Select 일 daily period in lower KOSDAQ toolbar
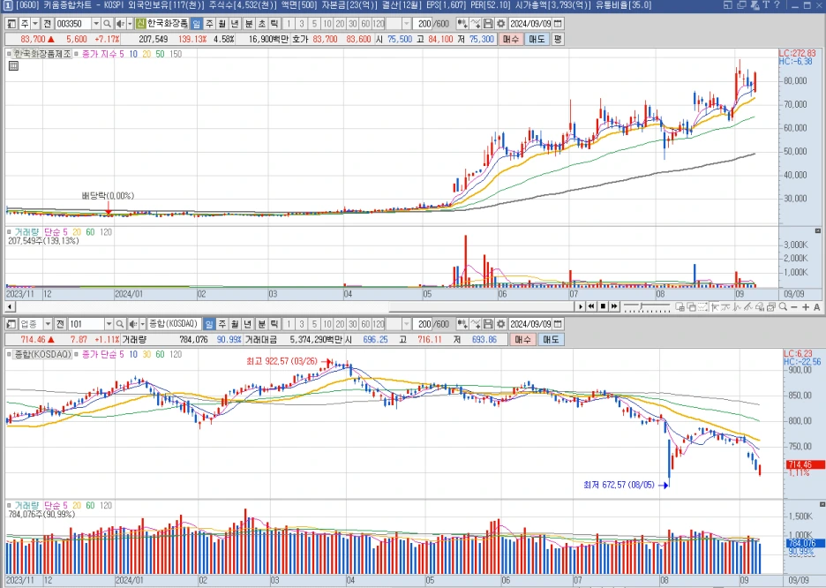This screenshot has width=826, height=588. (208, 323)
